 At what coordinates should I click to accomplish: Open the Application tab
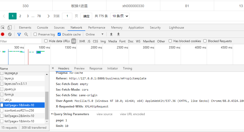(x=136, y=28)
